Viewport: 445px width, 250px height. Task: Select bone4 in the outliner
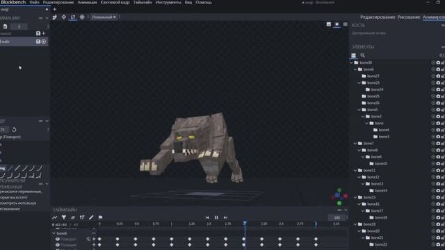point(384,130)
